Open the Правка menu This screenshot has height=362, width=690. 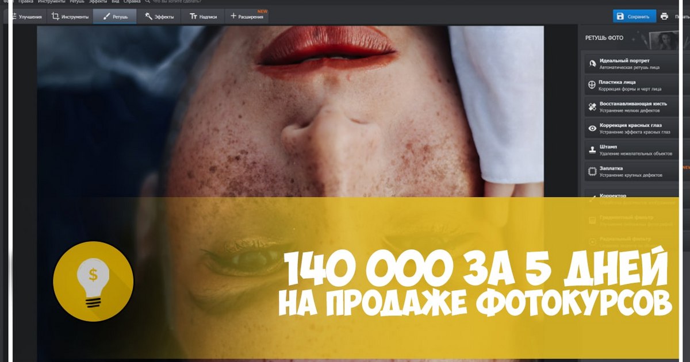coord(26,2)
